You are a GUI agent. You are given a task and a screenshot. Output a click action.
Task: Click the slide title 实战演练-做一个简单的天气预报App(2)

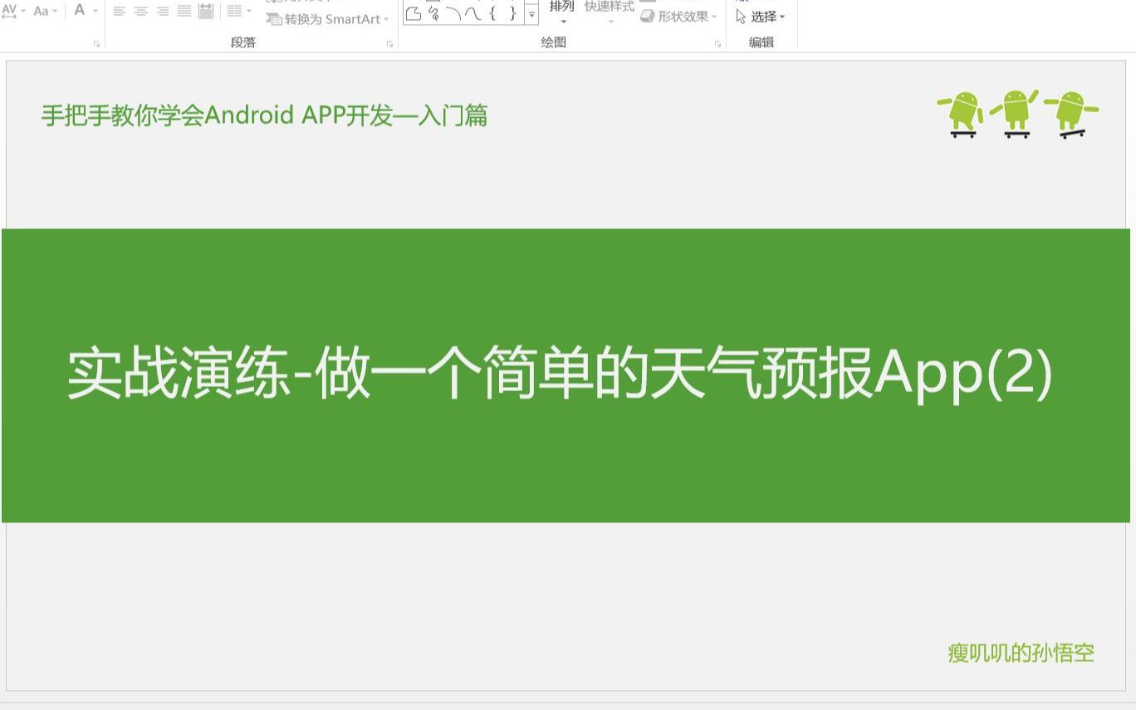click(x=561, y=374)
